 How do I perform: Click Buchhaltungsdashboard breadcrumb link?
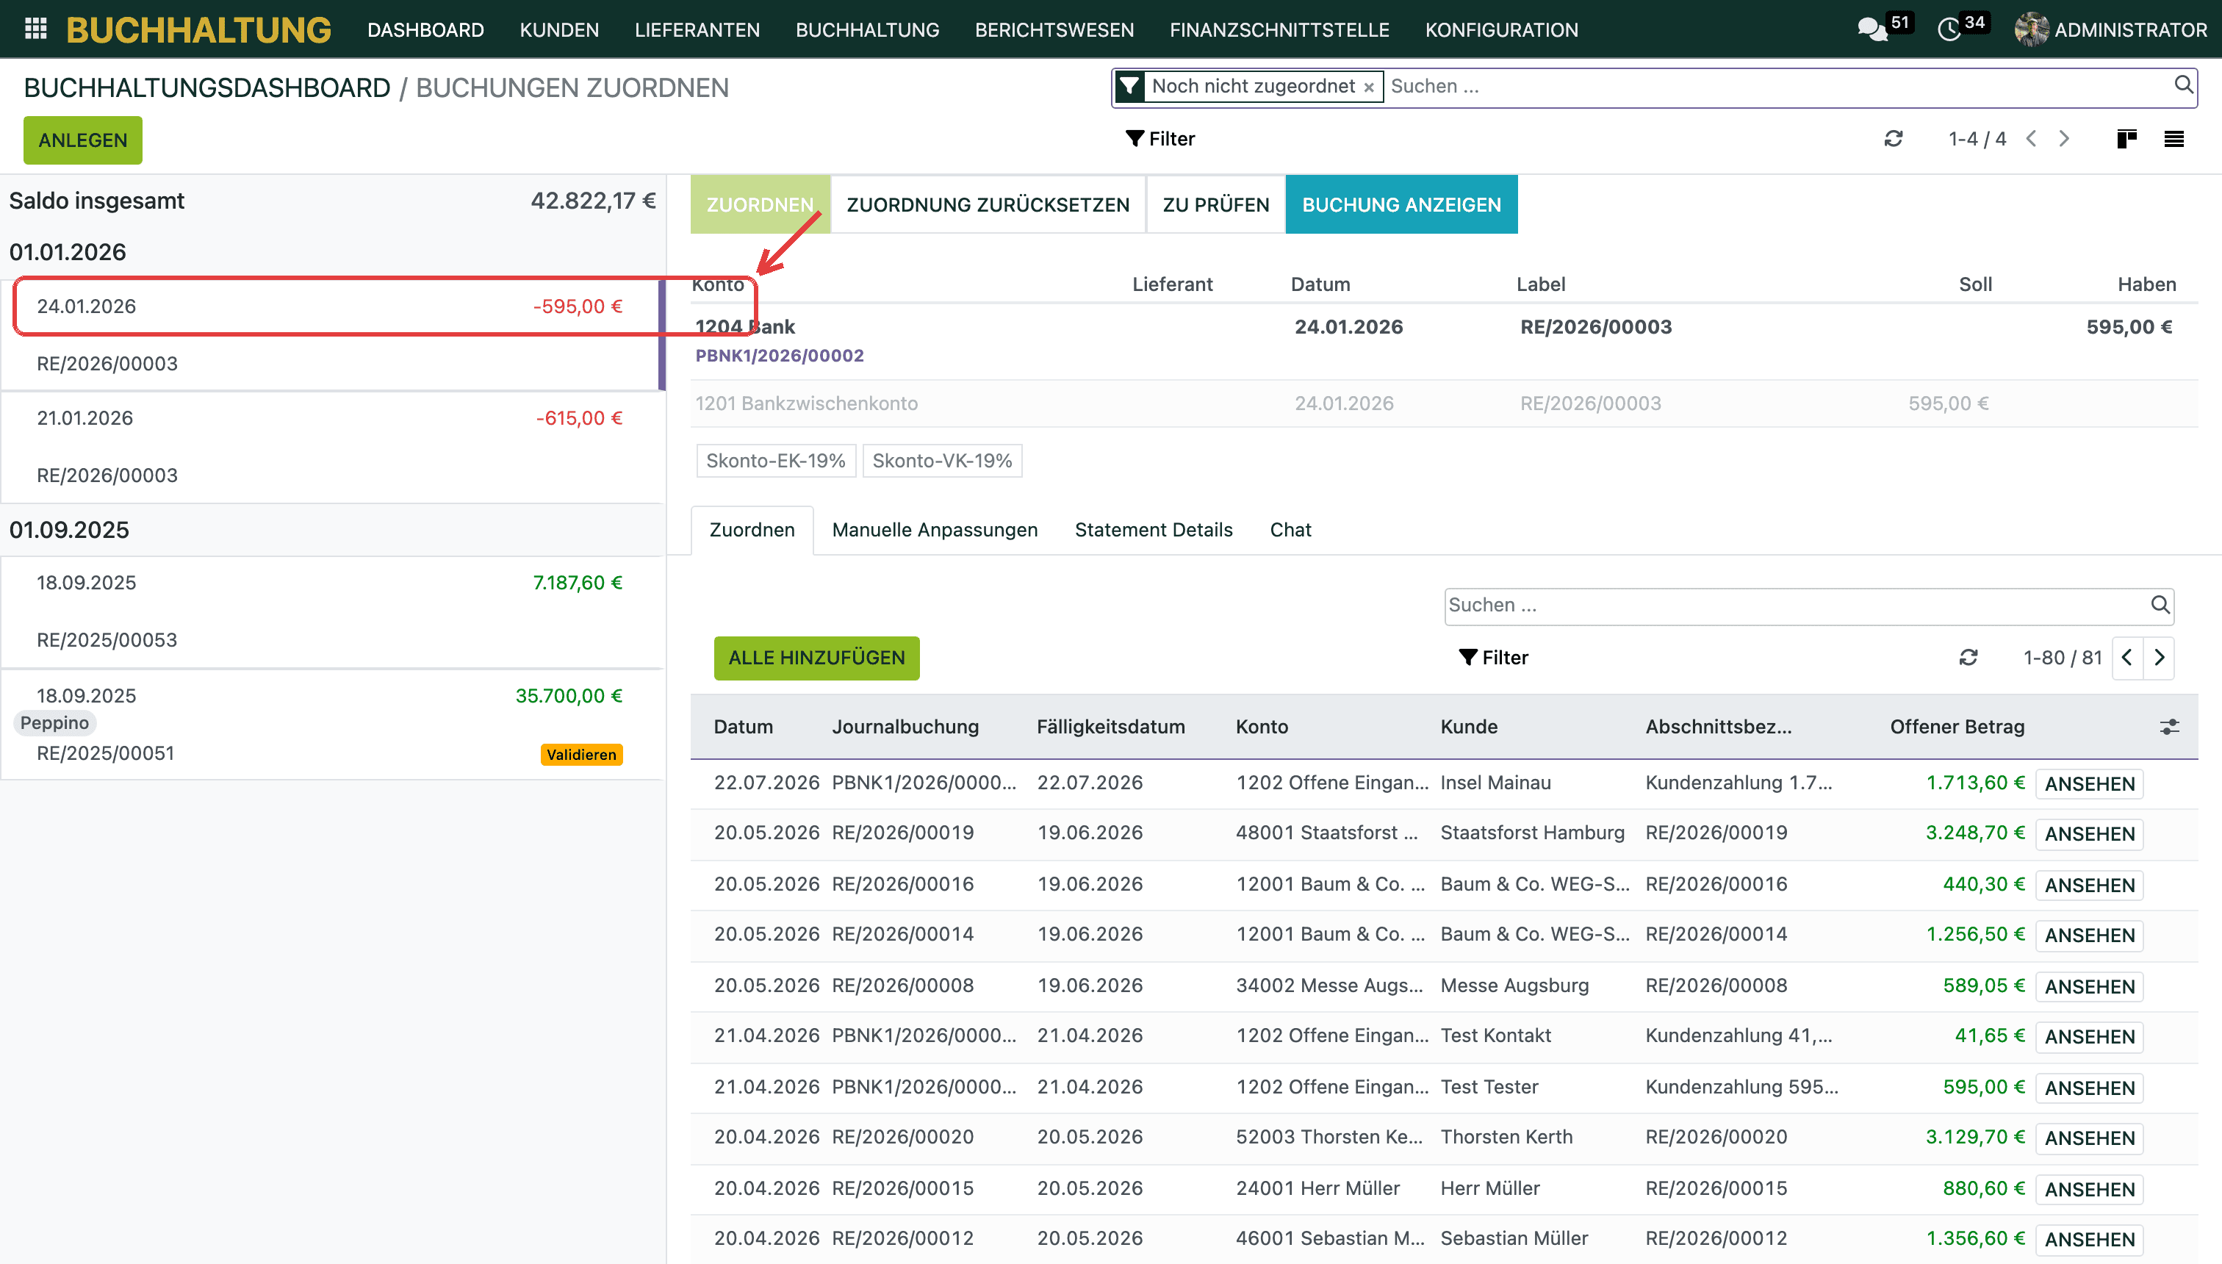tap(206, 87)
